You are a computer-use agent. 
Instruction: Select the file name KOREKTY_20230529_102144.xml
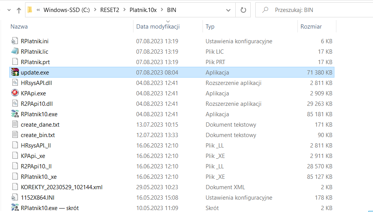click(62, 187)
